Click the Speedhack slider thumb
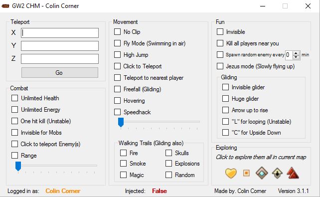Screen dimensions: 320x197 pyautogui.click(x=121, y=122)
